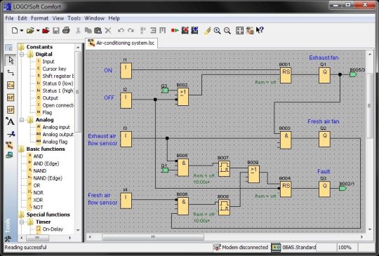
Task: Select Analog input in the tree
Action: pos(56,127)
